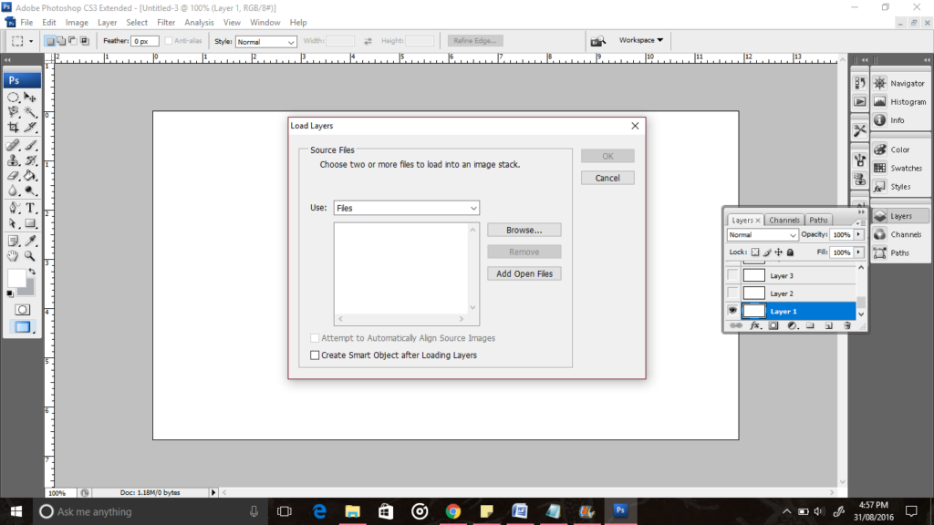The image size is (934, 525).
Task: Click Cancel in Load Layers dialog
Action: [607, 178]
